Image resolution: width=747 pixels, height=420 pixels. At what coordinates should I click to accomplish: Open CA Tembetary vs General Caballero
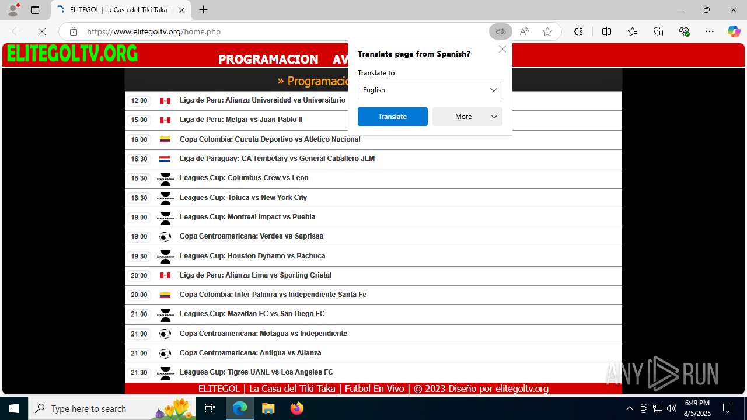pos(277,159)
